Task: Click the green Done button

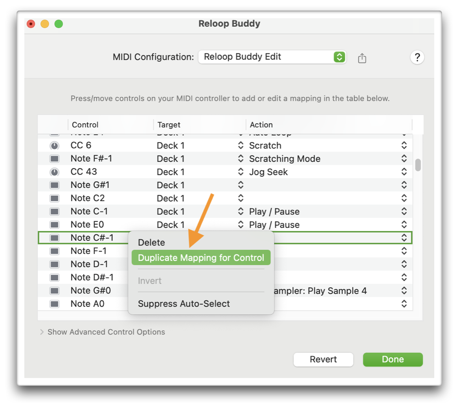Action: [x=393, y=359]
